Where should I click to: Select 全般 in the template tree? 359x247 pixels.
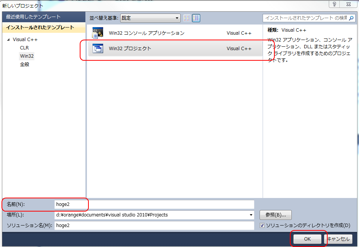pos(25,64)
